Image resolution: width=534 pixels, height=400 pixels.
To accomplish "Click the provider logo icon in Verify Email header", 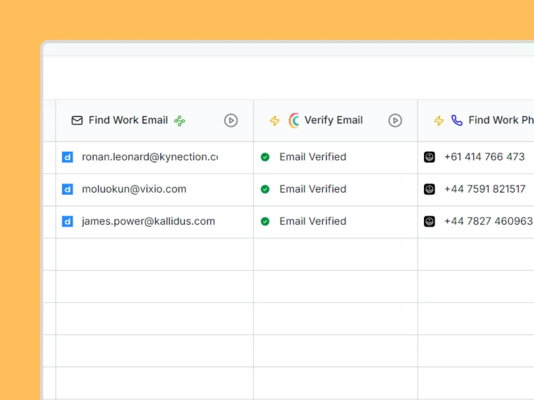I will point(293,120).
